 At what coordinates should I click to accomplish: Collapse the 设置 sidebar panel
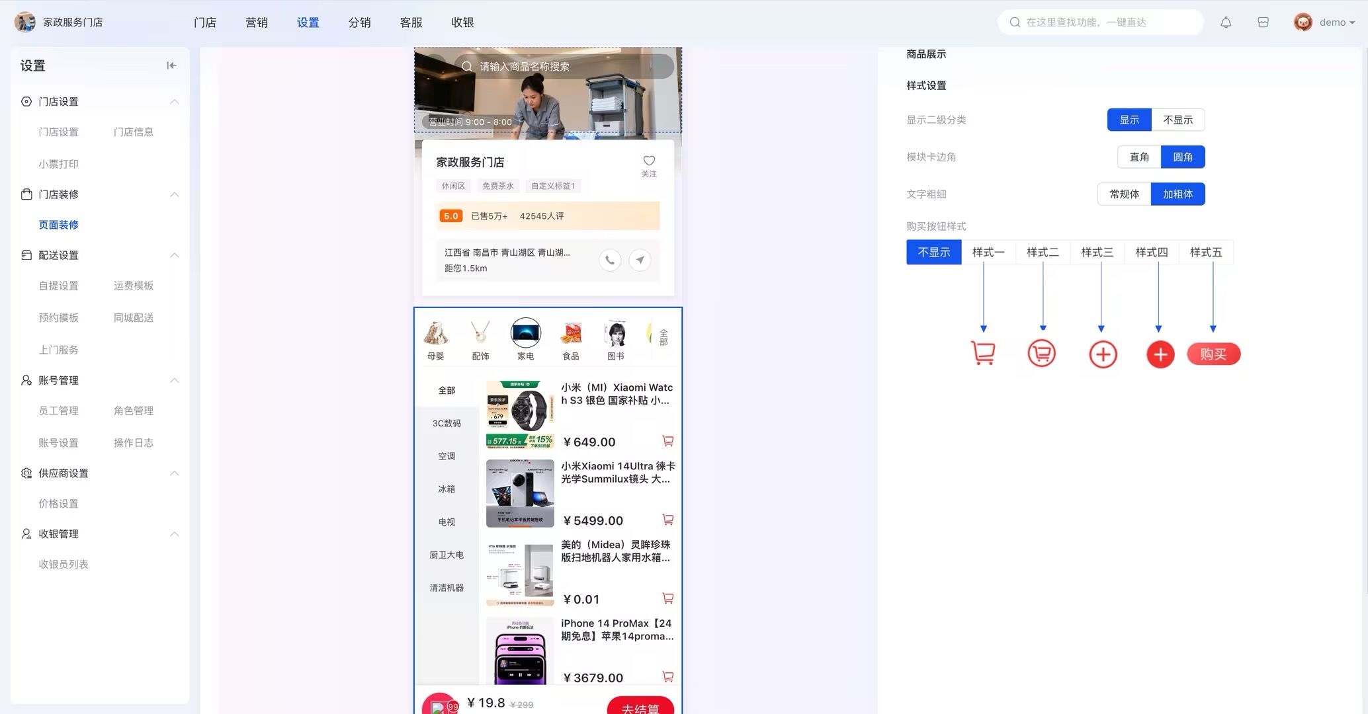pyautogui.click(x=171, y=65)
